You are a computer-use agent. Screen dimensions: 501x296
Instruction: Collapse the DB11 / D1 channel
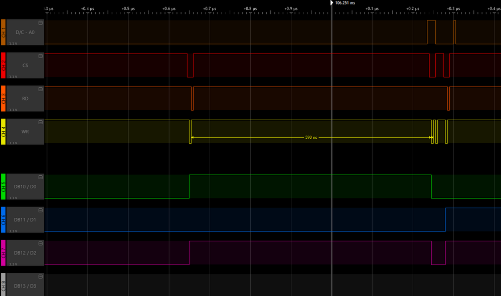[x=41, y=210]
